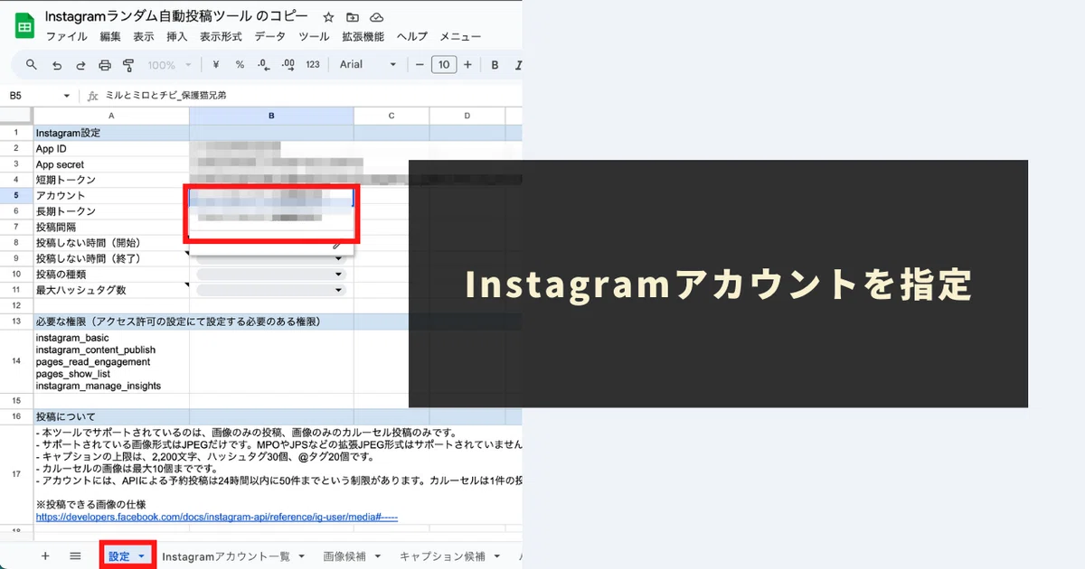
Task: Add a new sheet with the plus icon
Action: pyautogui.click(x=45, y=555)
